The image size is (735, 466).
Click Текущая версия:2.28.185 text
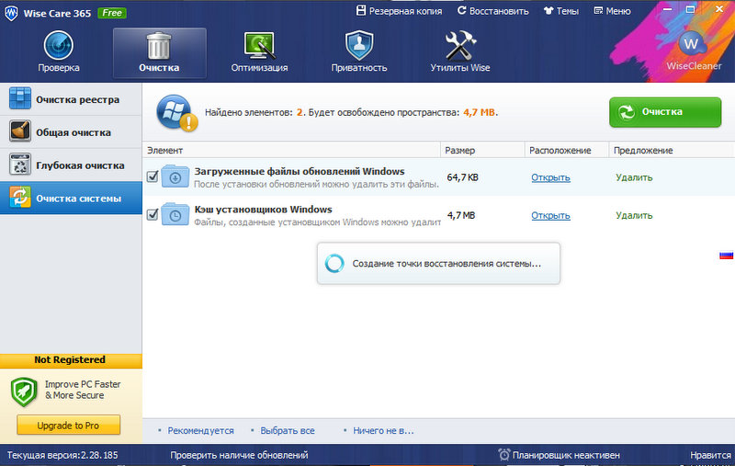[62, 455]
